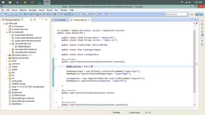Screen dimensions: 205x115
Task: Click the editor vertical scrollbar thumb
Action: [x=194, y=61]
